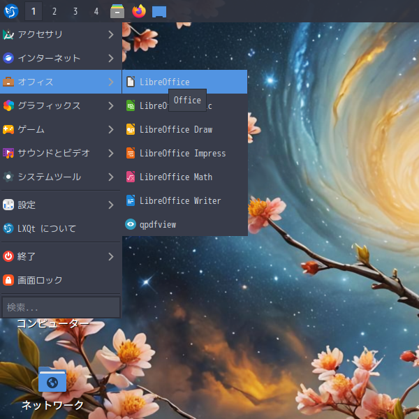
Task: Launch qpdfview from Office submenu
Action: [x=184, y=224]
